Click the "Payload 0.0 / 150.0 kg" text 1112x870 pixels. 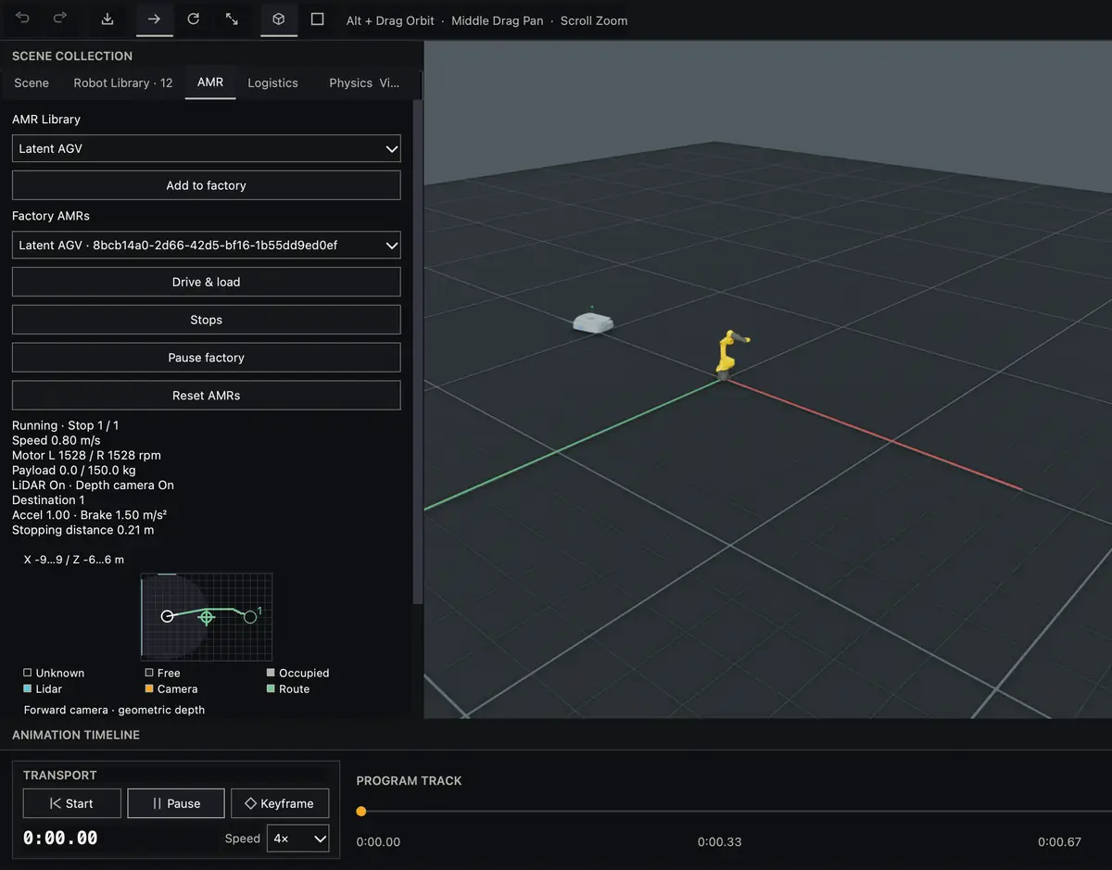click(74, 471)
